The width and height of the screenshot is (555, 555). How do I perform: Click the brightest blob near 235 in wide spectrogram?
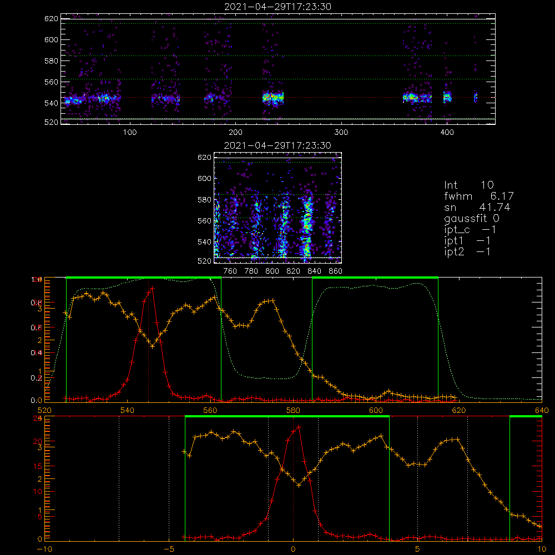pos(273,97)
